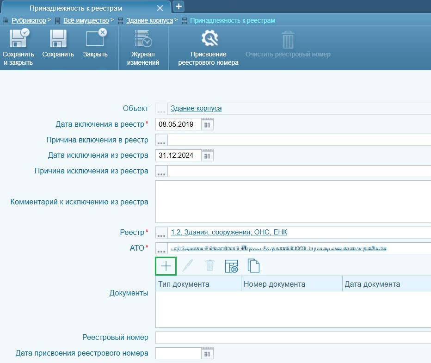Click the Save and Close icon
The image size is (431, 363).
[x=18, y=39]
